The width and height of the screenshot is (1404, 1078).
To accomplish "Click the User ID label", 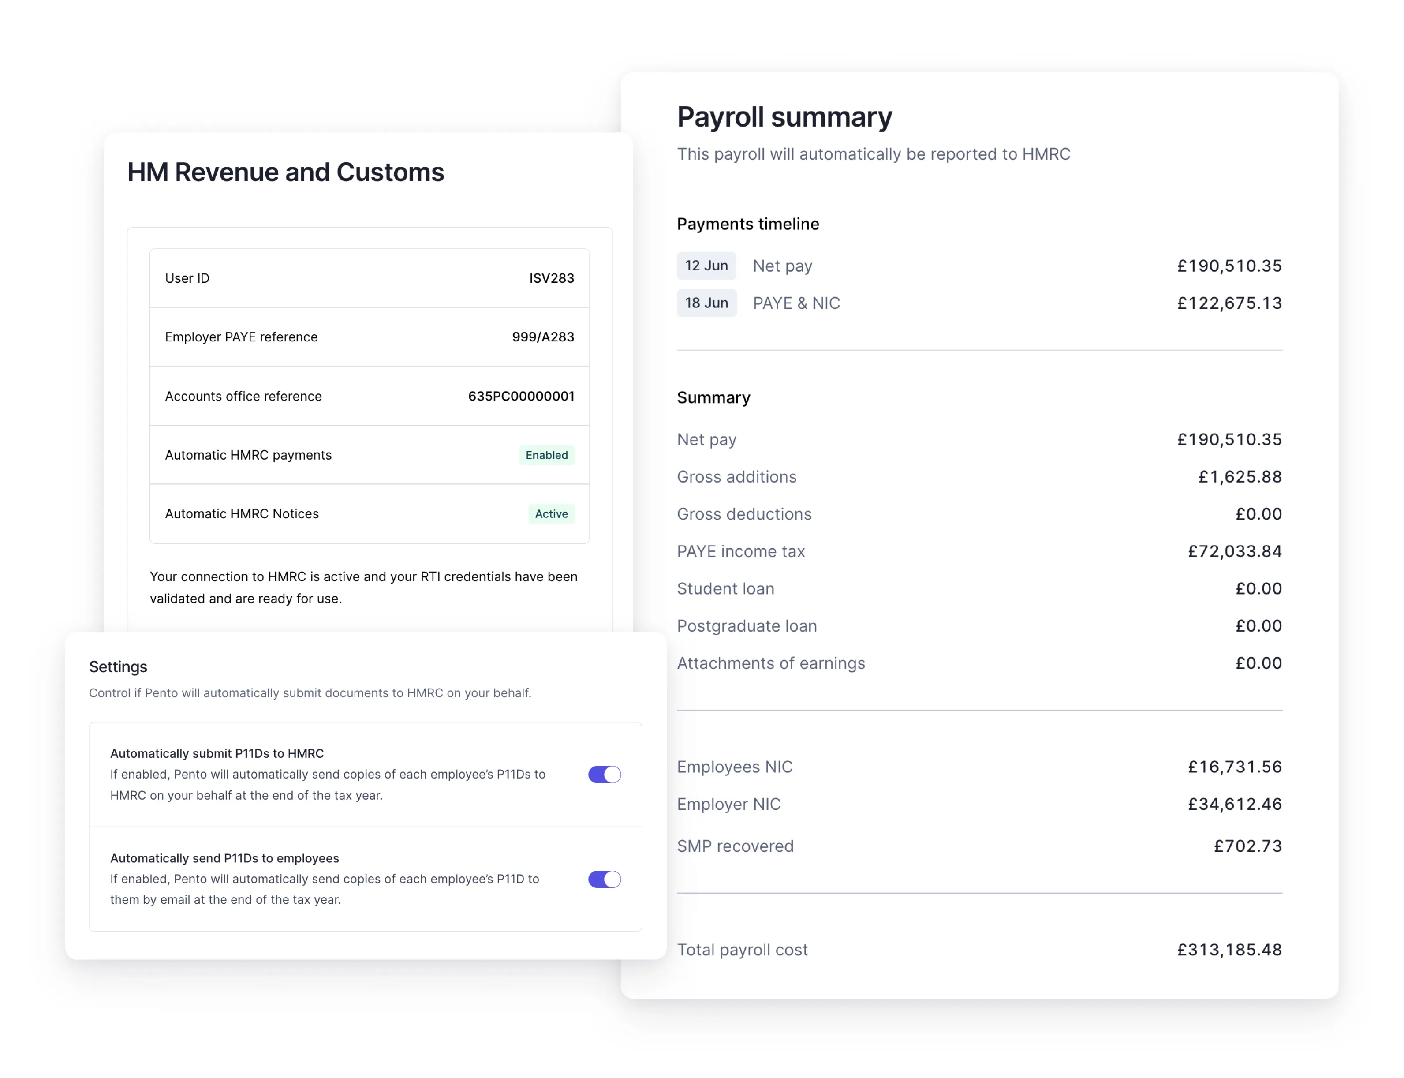I will (187, 278).
